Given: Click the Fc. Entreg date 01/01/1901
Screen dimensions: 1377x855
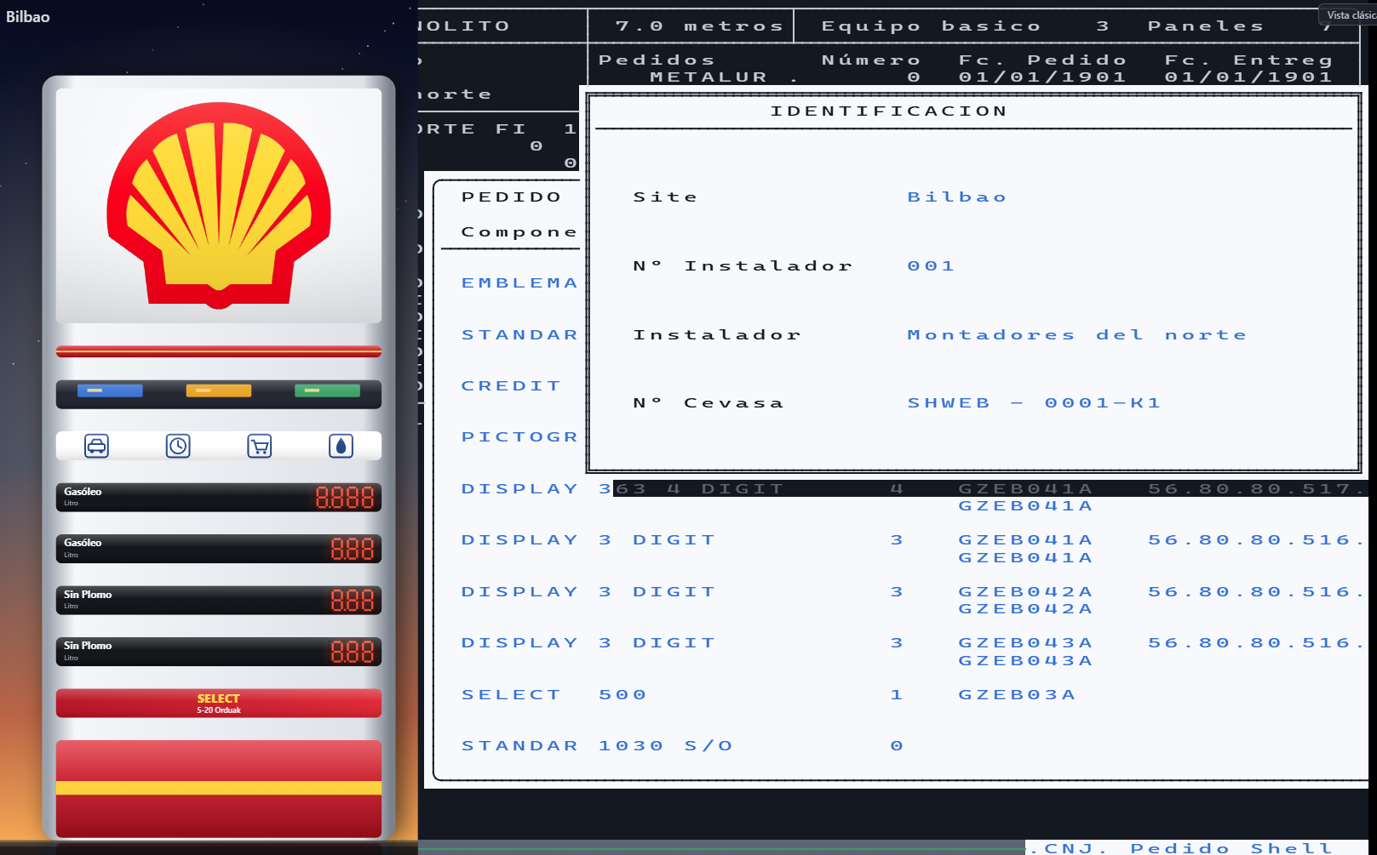Looking at the screenshot, I should [x=1248, y=77].
